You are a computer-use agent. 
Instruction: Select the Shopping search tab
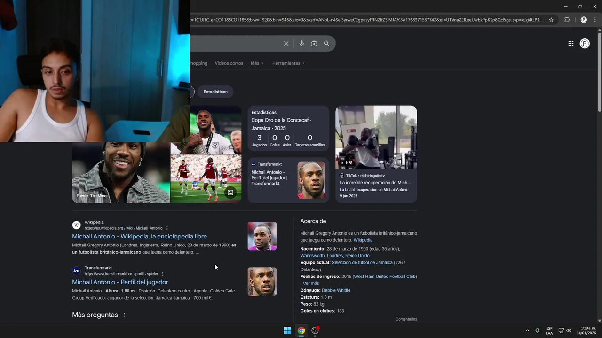tap(198, 63)
